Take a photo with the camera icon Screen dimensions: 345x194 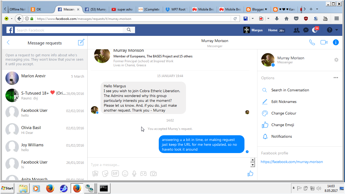click(153, 174)
